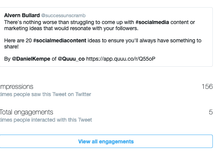Select the Impressions label

tap(17, 87)
